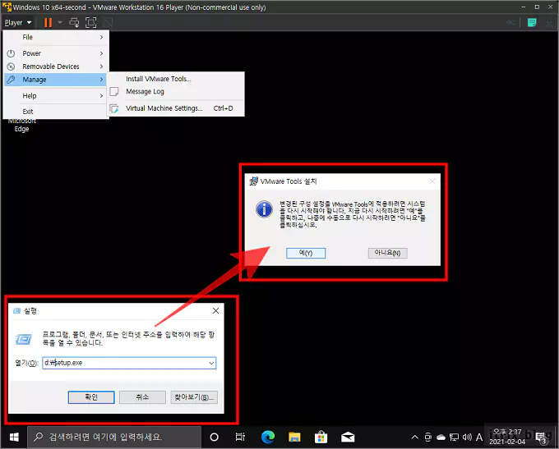
Task: Enter full screen mode icon
Action: pos(91,23)
